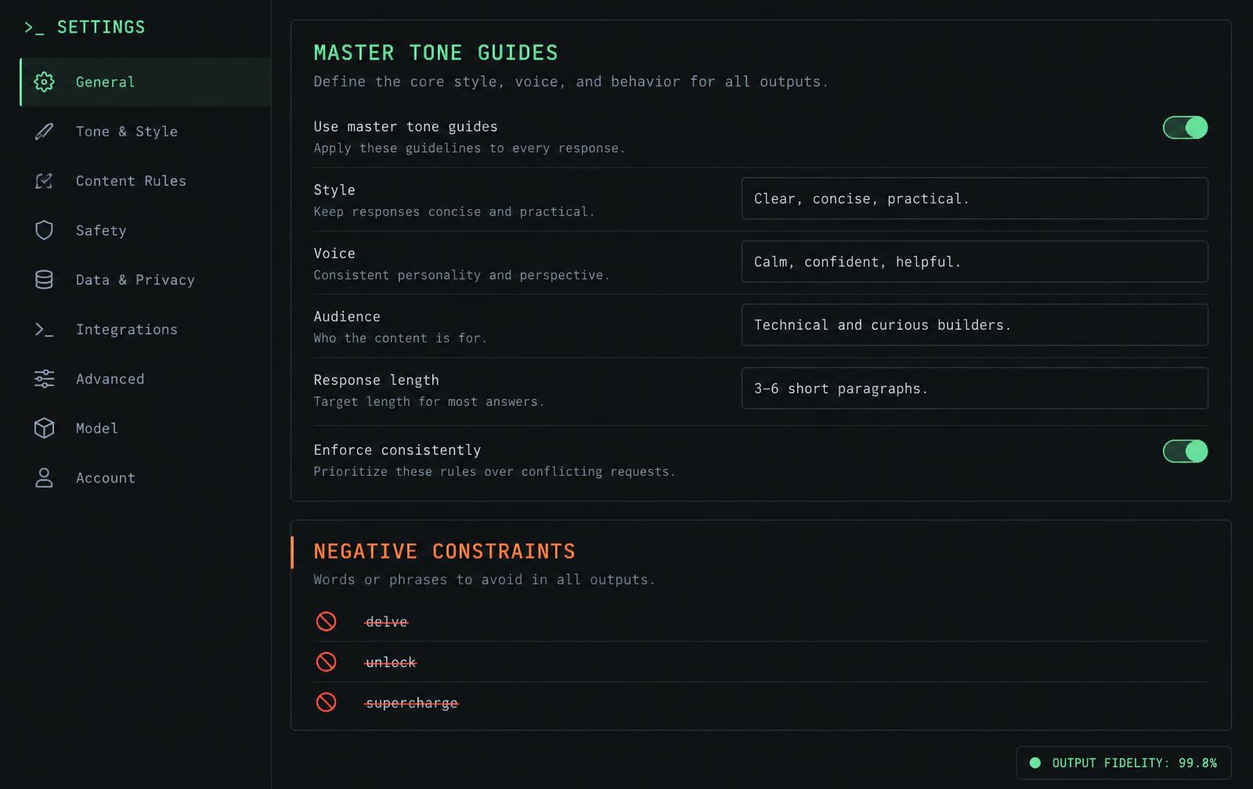
Task: Click the 'Enforce consistently' label
Action: coord(397,450)
